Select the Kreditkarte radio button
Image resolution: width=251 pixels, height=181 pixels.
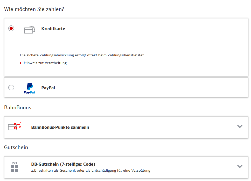(x=11, y=28)
